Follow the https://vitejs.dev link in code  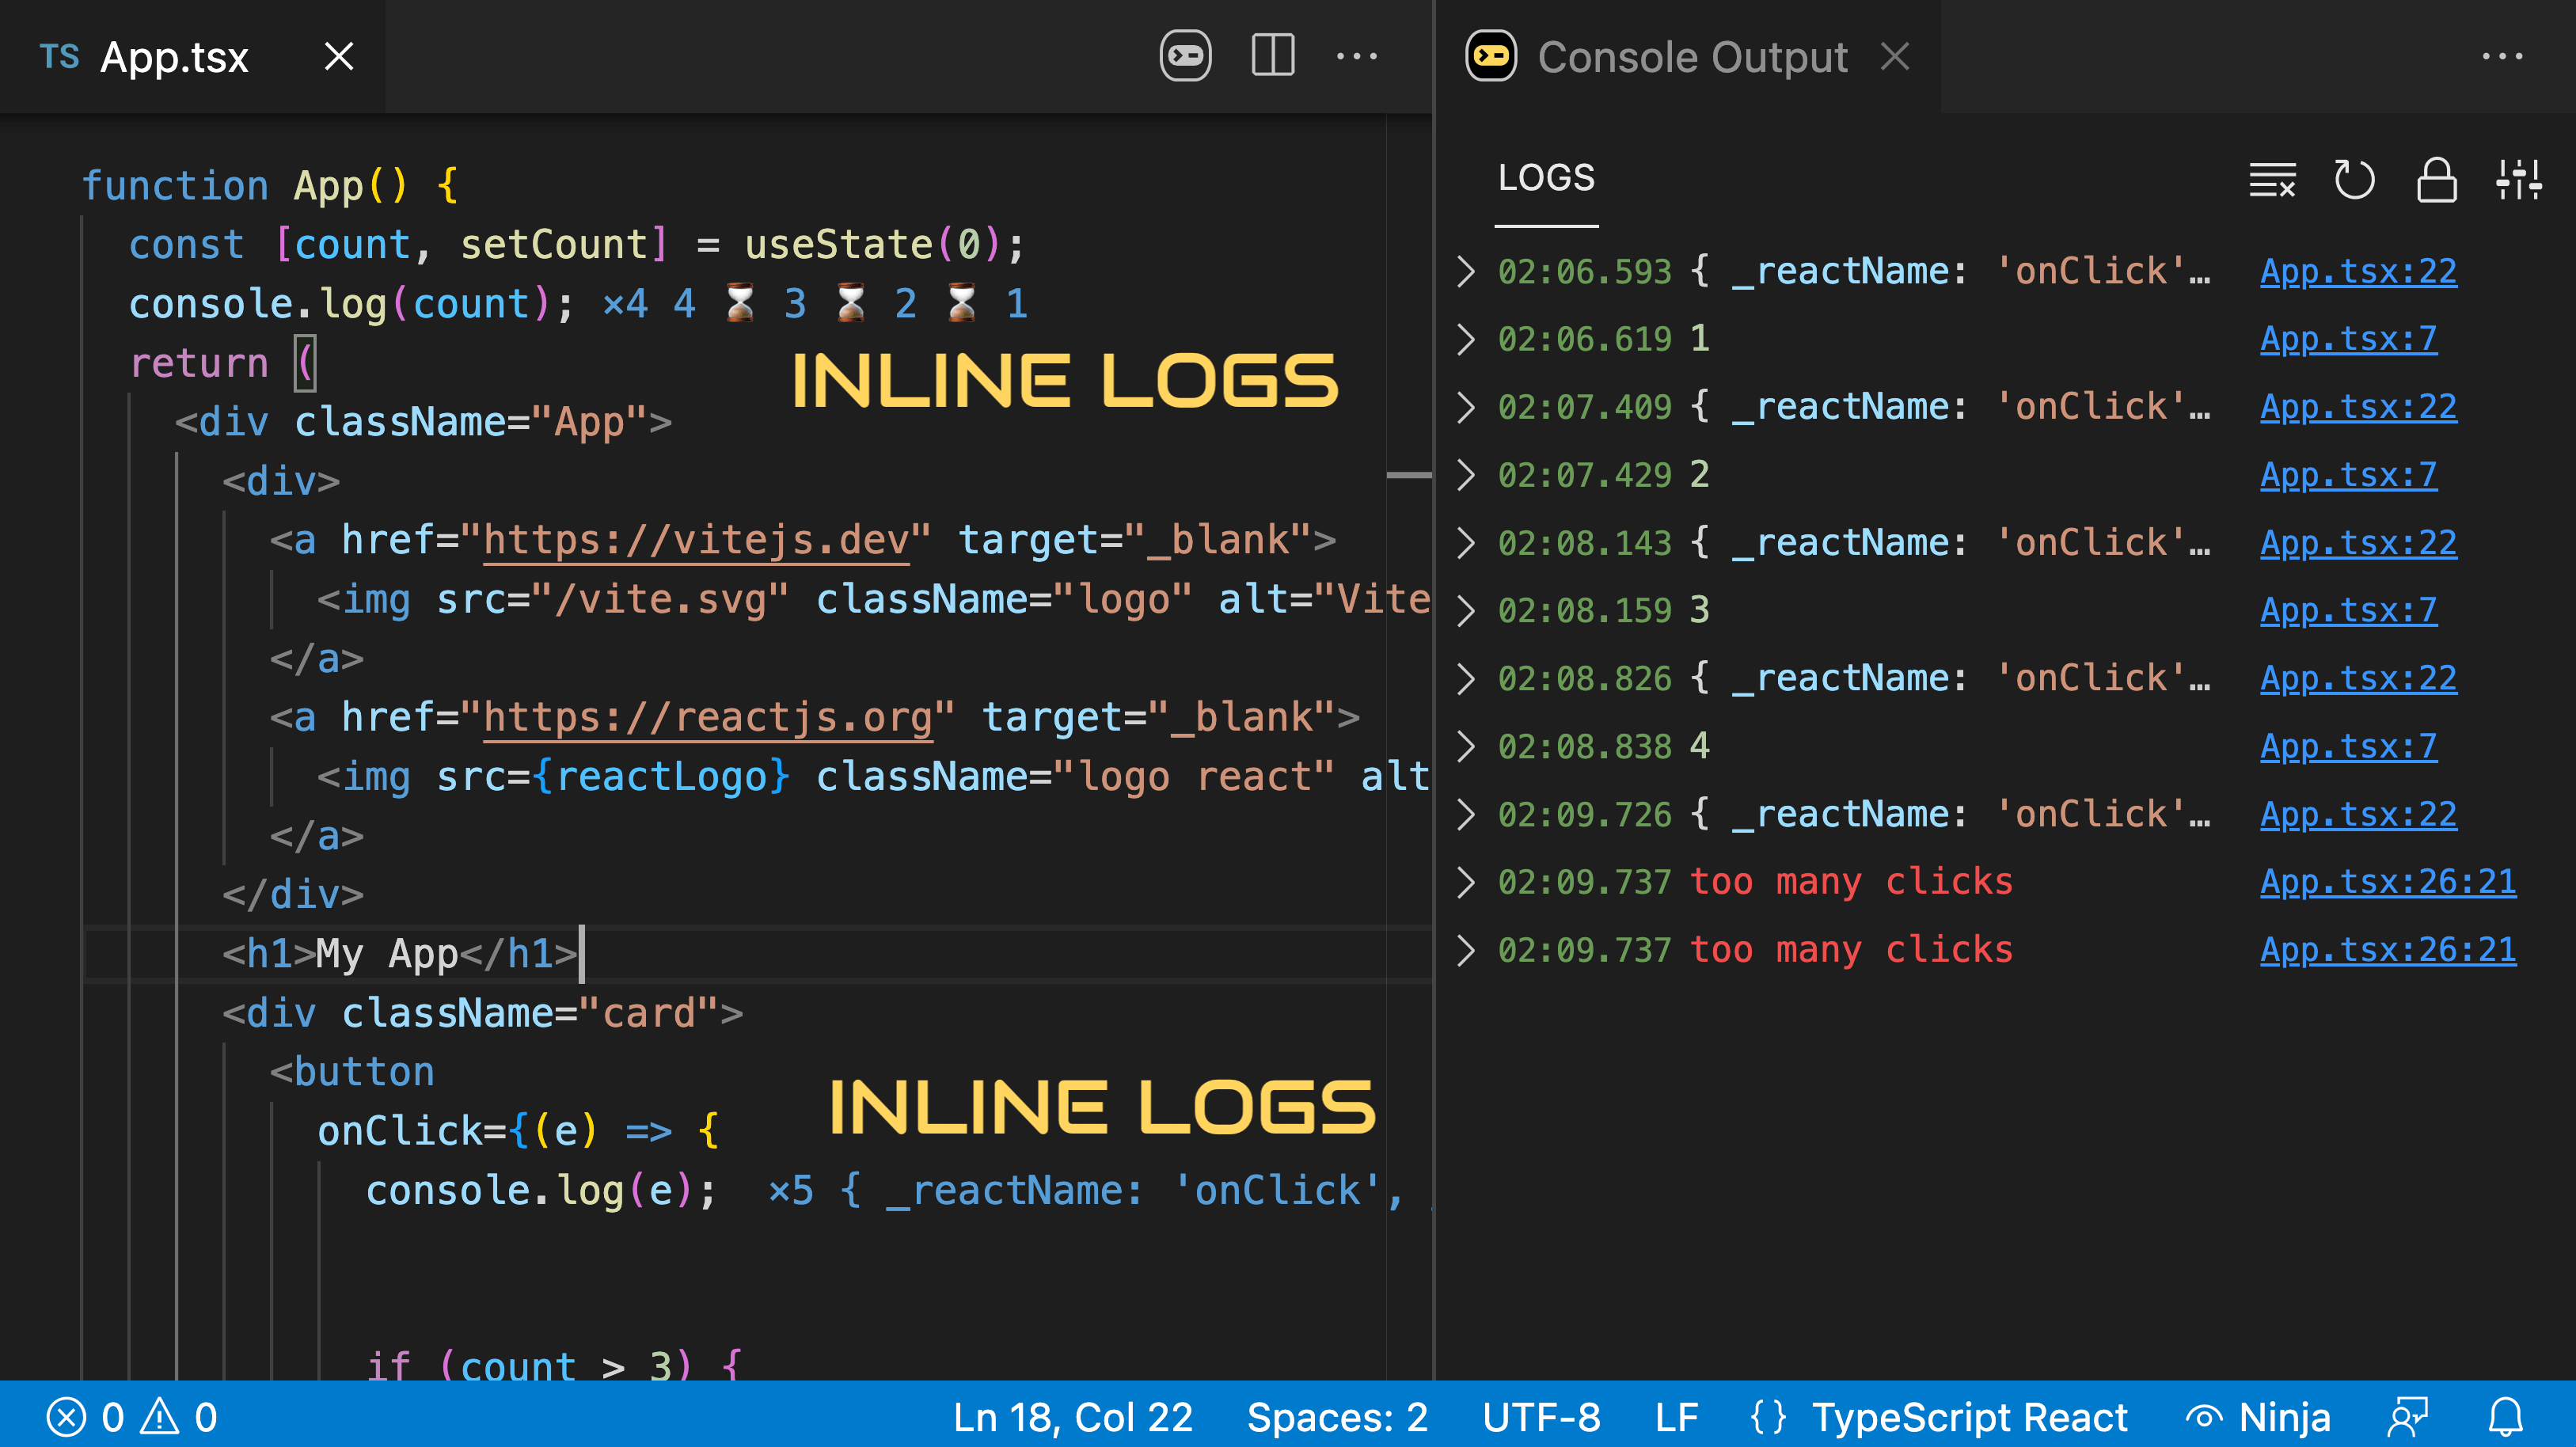coord(696,540)
